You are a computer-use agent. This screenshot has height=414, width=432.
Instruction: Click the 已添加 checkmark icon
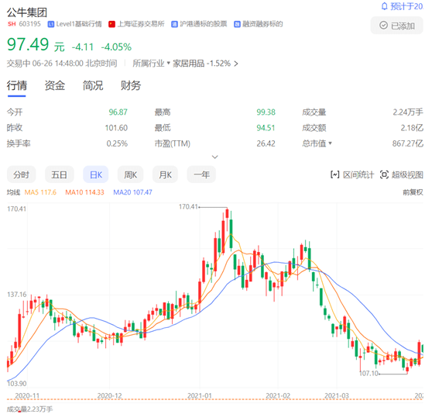[x=383, y=26]
